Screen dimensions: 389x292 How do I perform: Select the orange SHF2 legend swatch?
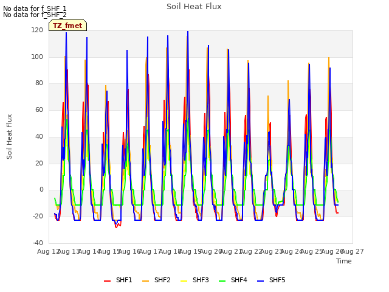coord(146,281)
